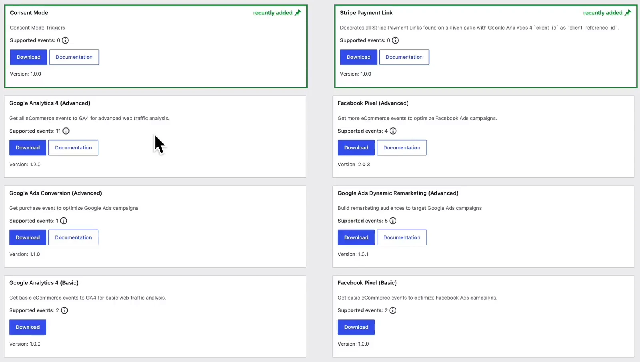640x362 pixels.
Task: Download Google Analytics 4 (Basic)
Action: [28, 327]
